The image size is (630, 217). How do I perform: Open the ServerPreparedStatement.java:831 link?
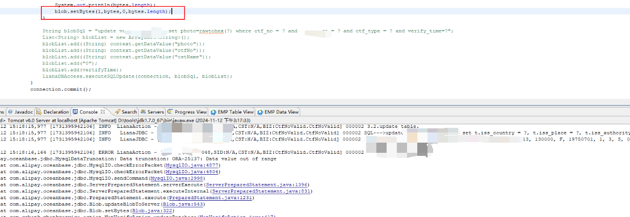tap(261, 191)
